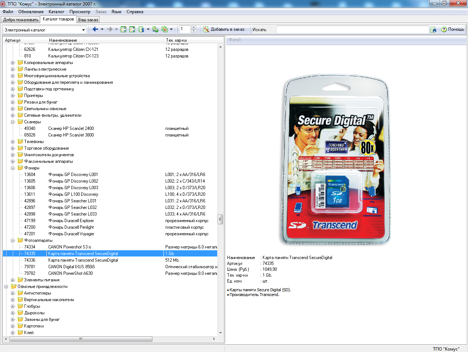Click the price list dollar icon
Viewport: 468px width, 352px height.
[141, 29]
